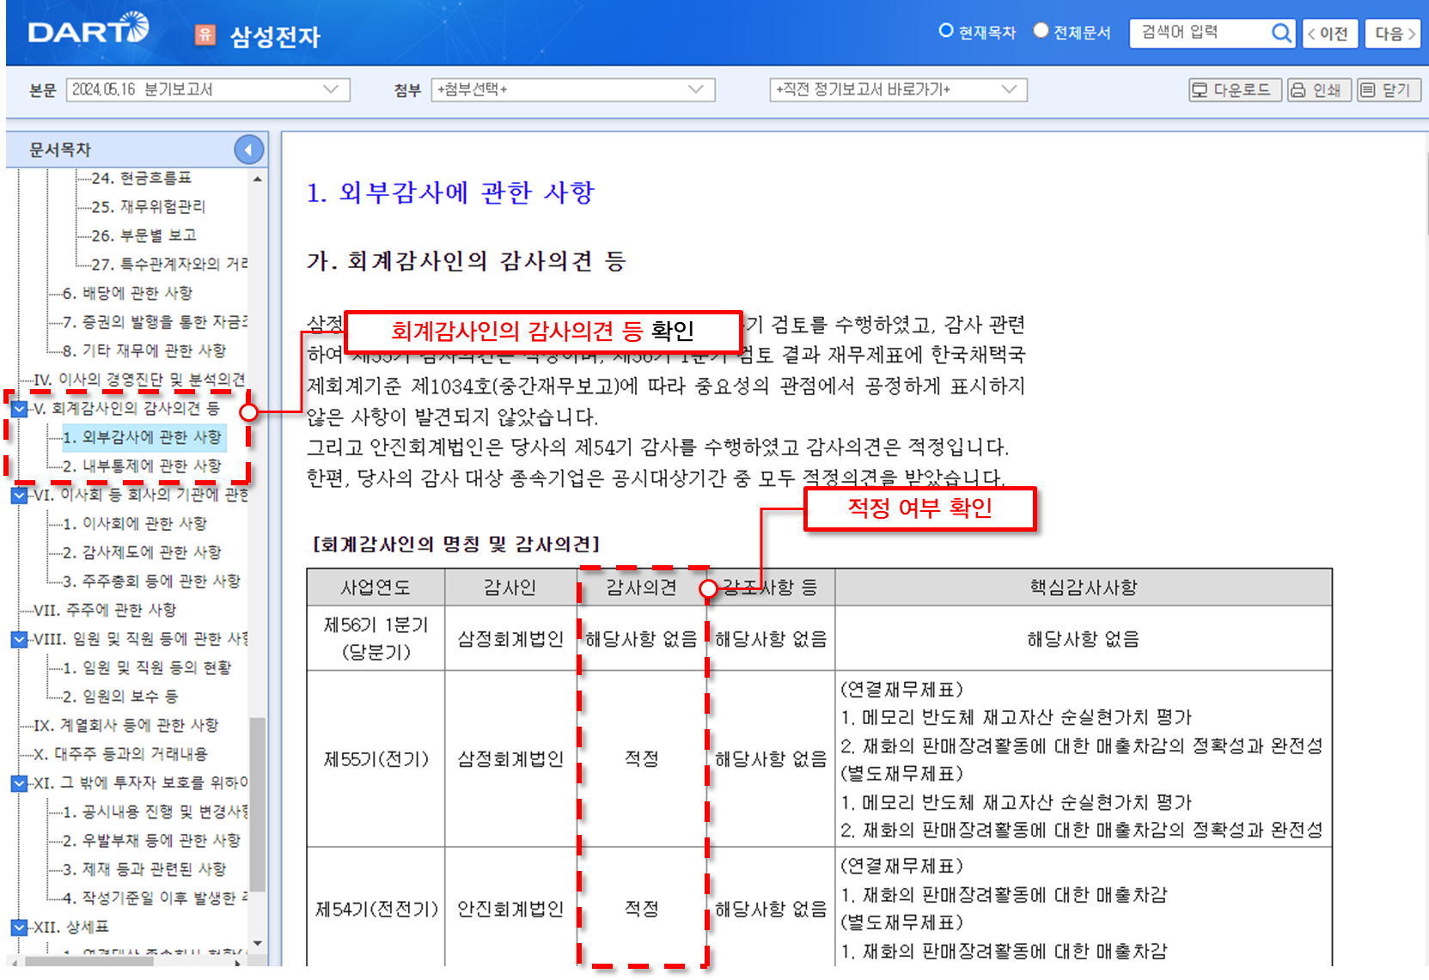Open 6. 배당에 관한 사항
1429x980 pixels.
128,294
